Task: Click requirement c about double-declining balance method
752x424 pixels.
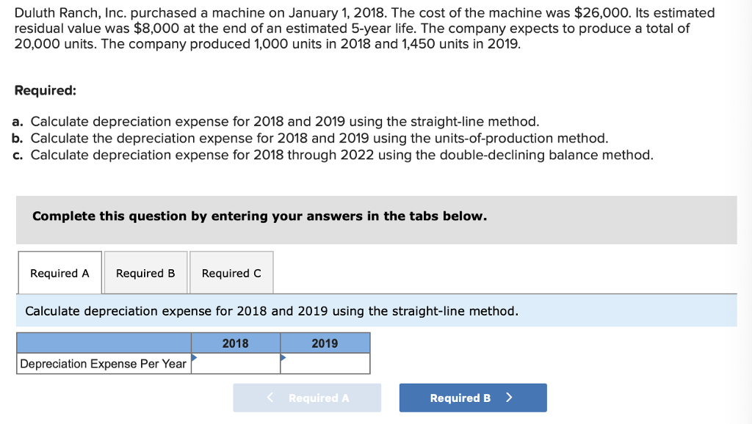Action: (x=332, y=155)
